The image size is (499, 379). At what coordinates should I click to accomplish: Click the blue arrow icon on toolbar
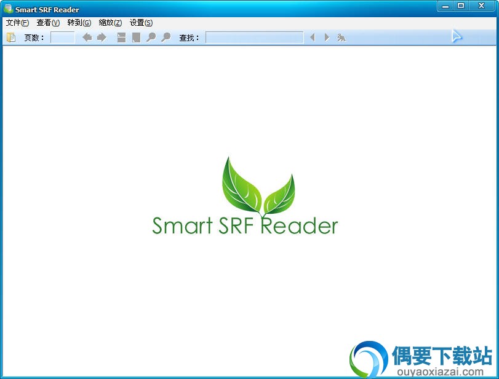(x=457, y=36)
